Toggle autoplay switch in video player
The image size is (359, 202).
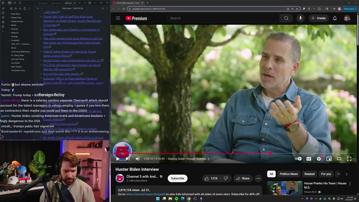pyautogui.click(x=298, y=159)
